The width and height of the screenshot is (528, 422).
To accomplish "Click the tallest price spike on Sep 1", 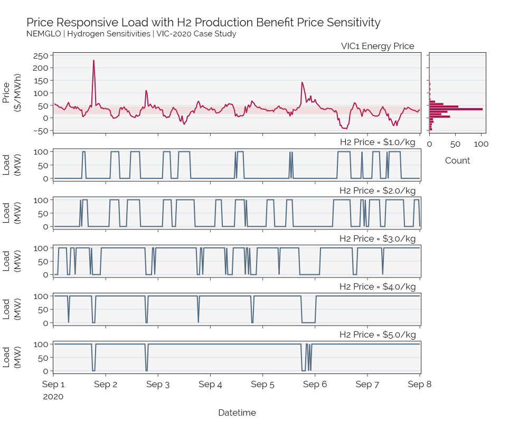I will click(x=93, y=61).
